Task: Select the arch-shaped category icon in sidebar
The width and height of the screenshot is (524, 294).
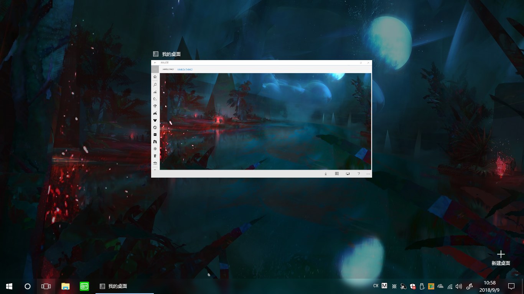Action: (x=155, y=142)
